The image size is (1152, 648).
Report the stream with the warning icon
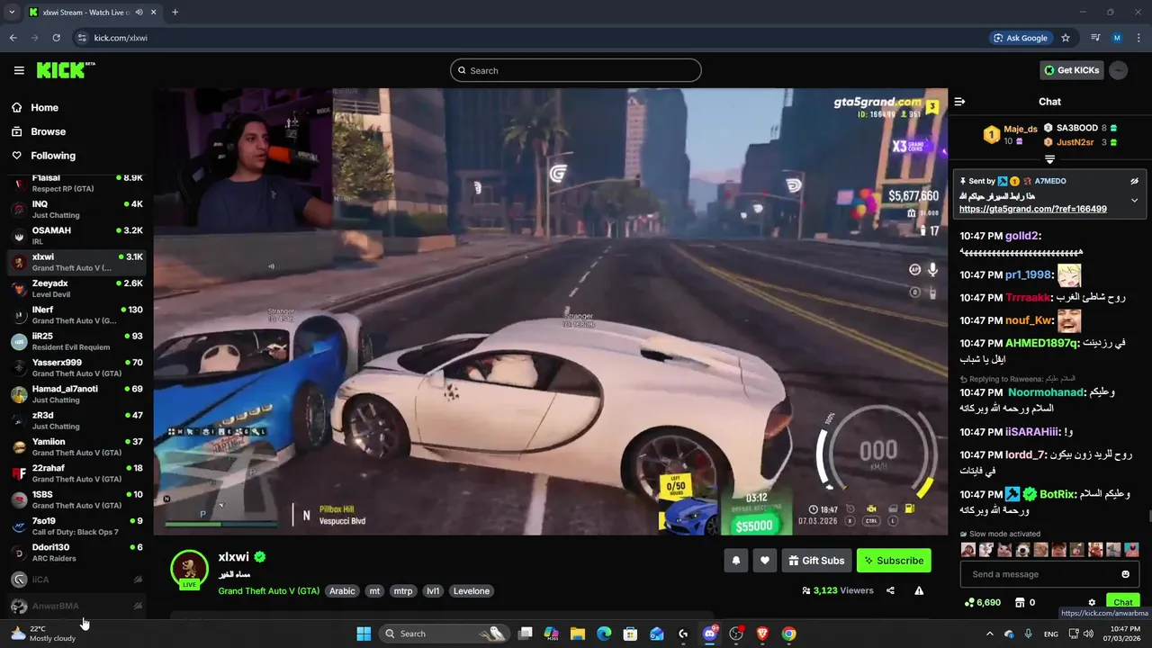919,590
